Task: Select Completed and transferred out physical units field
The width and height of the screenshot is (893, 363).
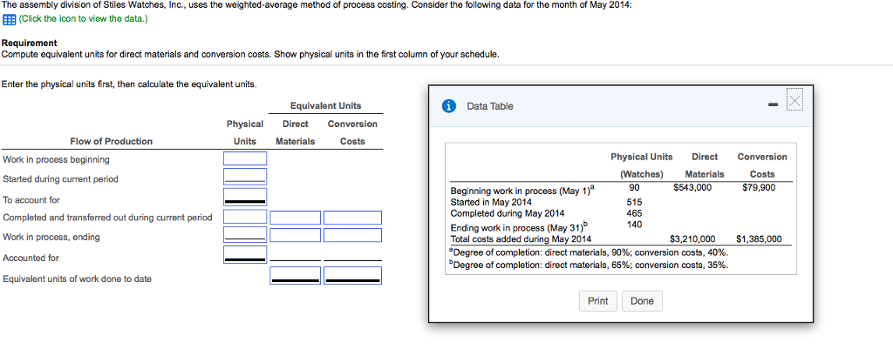Action: pos(245,217)
